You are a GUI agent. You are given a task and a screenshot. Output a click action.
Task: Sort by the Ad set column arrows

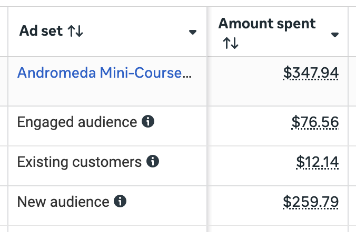click(x=76, y=31)
